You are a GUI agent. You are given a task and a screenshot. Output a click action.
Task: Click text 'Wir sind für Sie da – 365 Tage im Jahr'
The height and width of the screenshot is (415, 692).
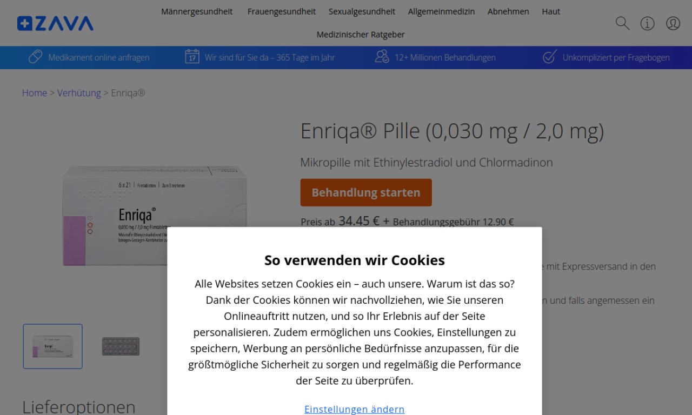click(270, 57)
